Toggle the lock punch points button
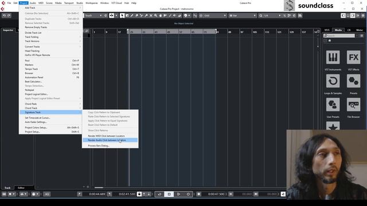367x206 pixels. coord(139,194)
